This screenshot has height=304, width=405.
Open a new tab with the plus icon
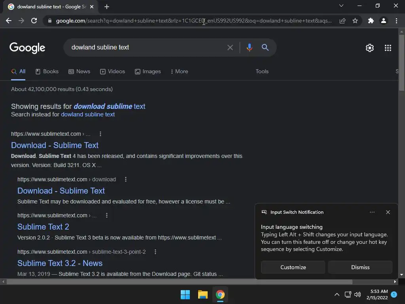(107, 7)
